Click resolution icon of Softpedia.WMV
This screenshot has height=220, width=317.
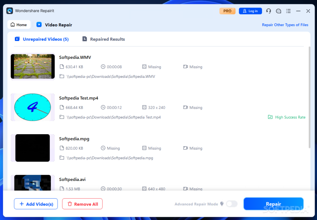coord(144,67)
